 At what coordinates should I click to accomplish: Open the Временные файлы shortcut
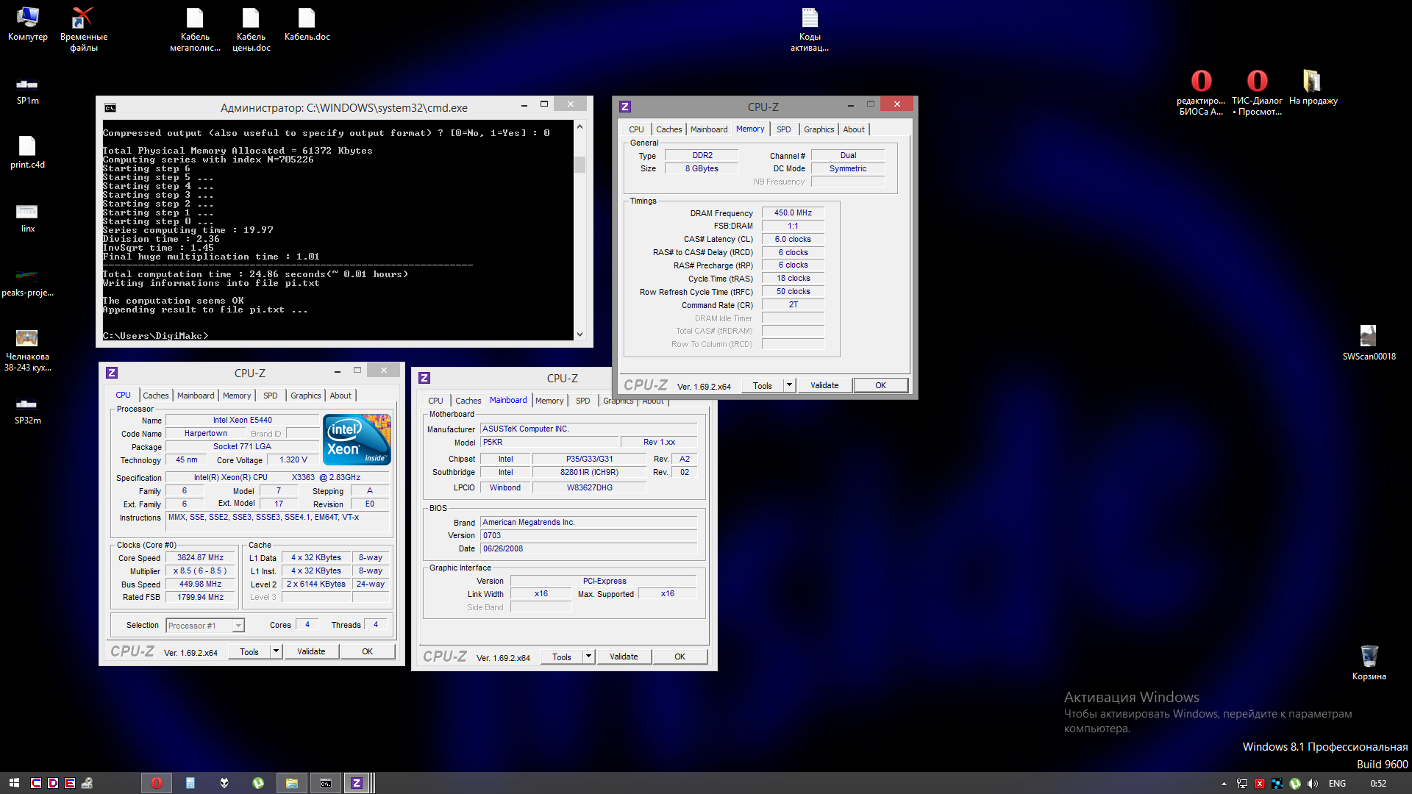83,29
